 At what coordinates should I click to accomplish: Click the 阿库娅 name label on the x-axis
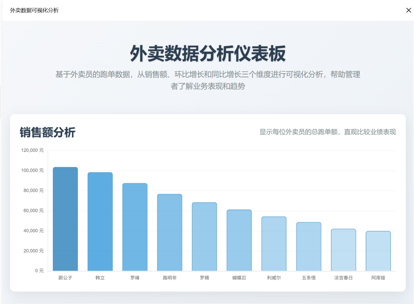pyautogui.click(x=378, y=278)
